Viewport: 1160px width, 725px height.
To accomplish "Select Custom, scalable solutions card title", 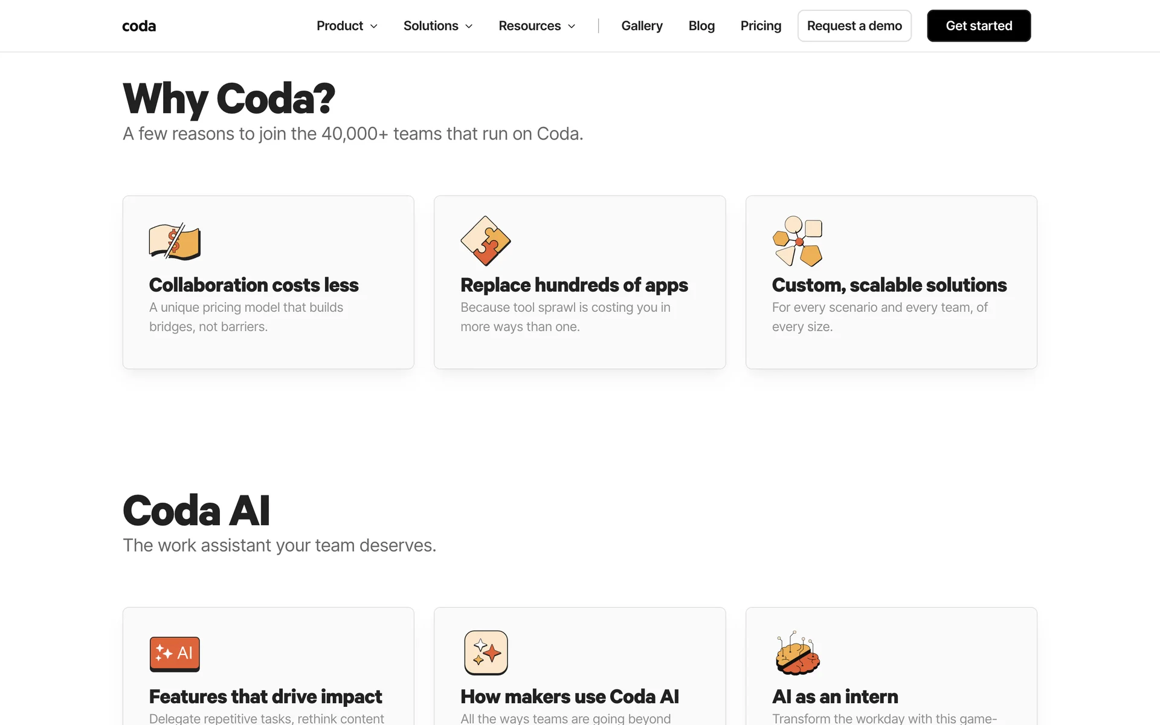I will click(889, 285).
